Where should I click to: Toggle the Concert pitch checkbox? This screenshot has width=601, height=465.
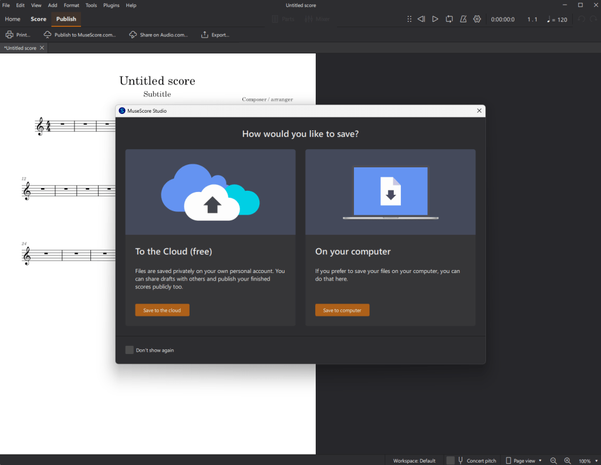[x=451, y=461]
